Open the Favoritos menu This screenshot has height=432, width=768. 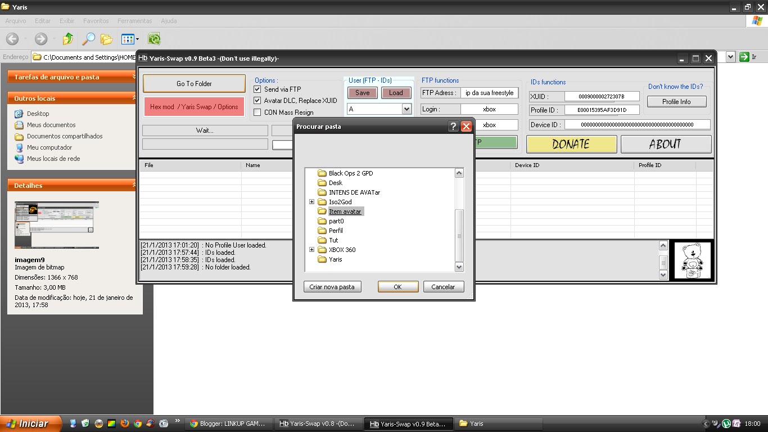pos(96,21)
